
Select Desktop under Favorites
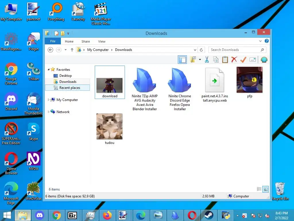pyautogui.click(x=65, y=76)
